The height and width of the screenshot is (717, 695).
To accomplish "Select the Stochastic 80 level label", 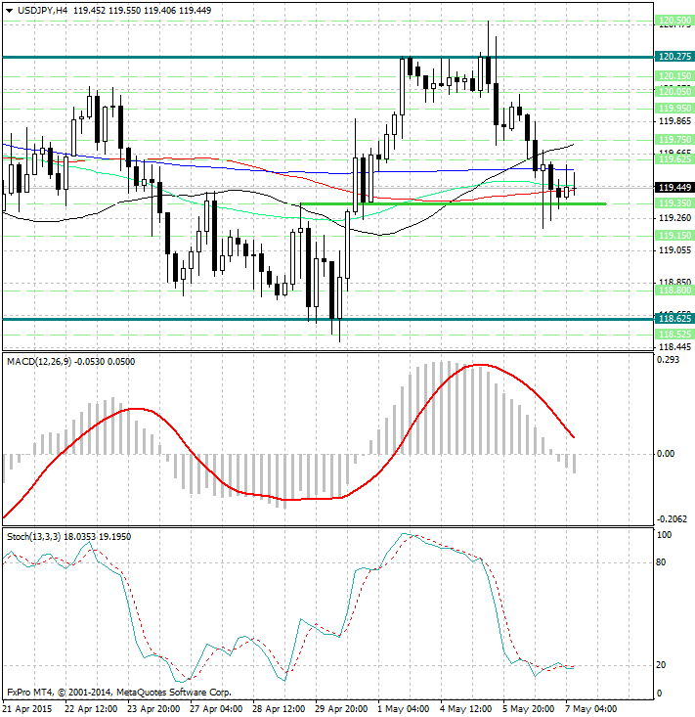I will click(x=663, y=562).
